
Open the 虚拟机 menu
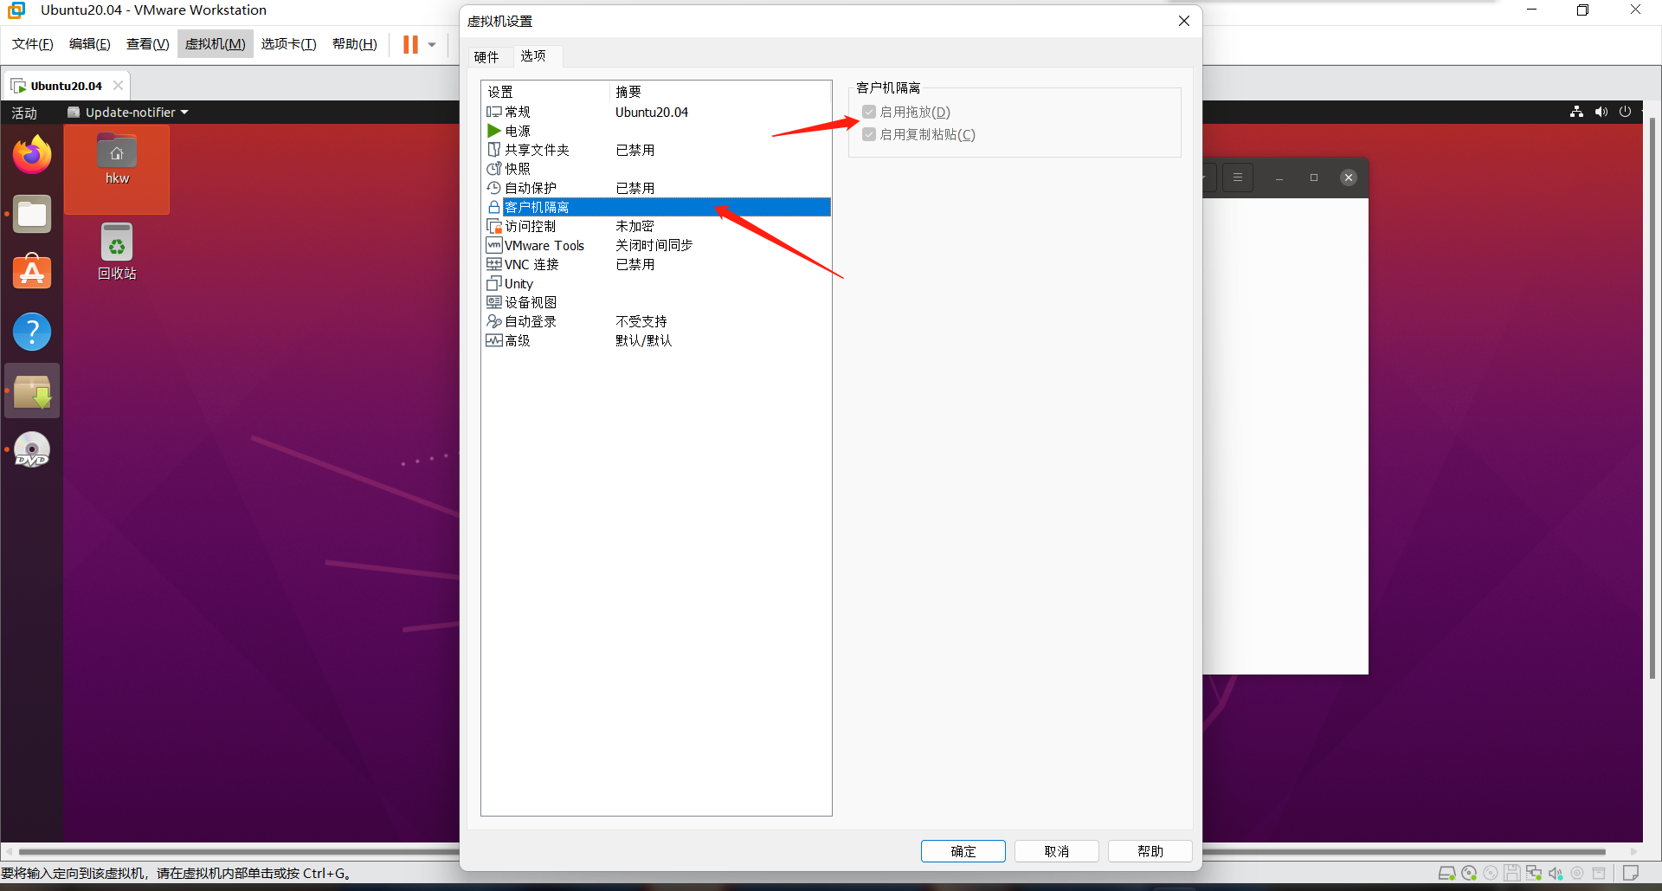[x=215, y=44]
